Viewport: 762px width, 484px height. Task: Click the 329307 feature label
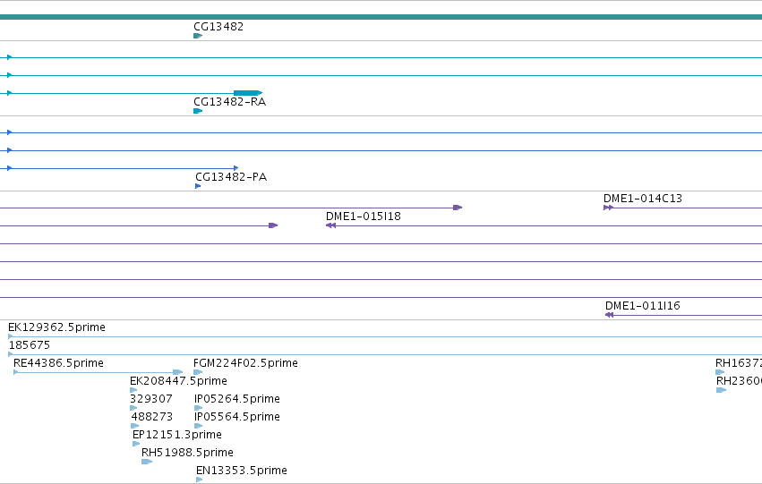point(151,399)
